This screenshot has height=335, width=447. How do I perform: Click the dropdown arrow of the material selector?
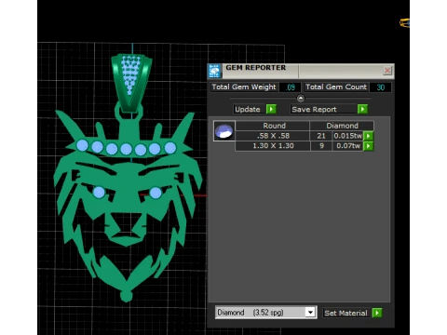(310, 313)
